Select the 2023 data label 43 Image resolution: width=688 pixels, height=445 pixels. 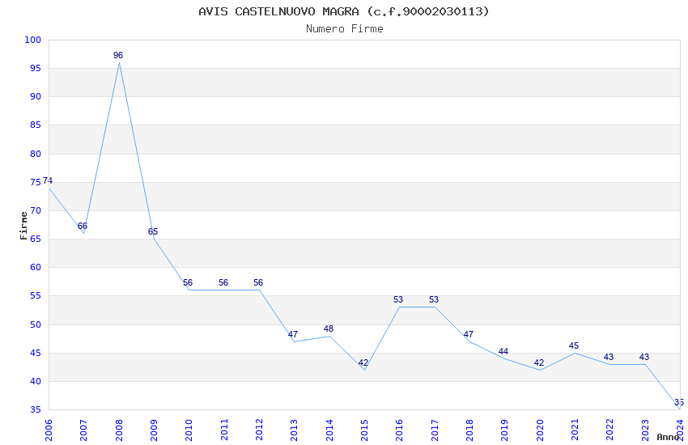pos(644,358)
